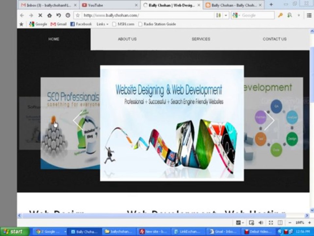Open the browser main menu icon
Screen dimensions: 314x236
click(x=309, y=15)
